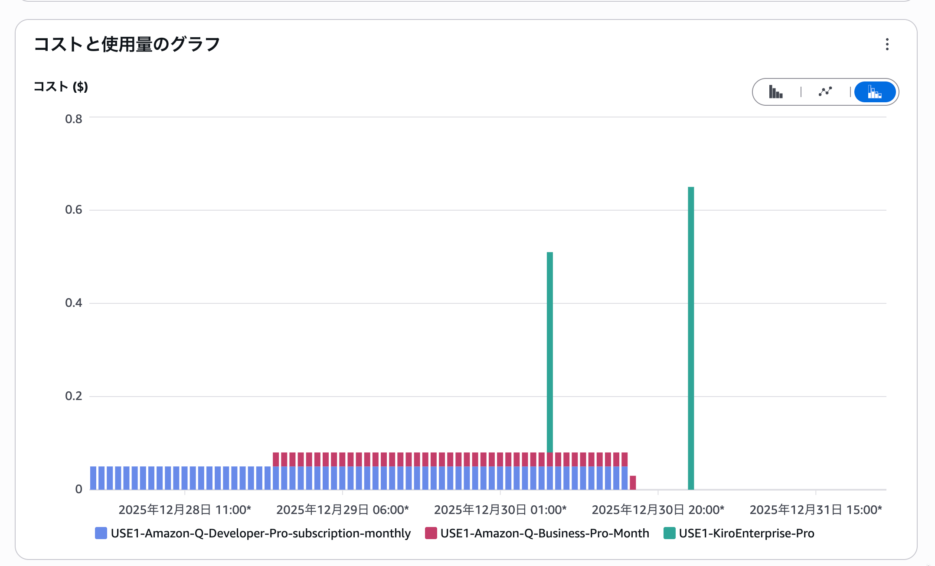Click the leftmost blue bar in chart

click(93, 478)
